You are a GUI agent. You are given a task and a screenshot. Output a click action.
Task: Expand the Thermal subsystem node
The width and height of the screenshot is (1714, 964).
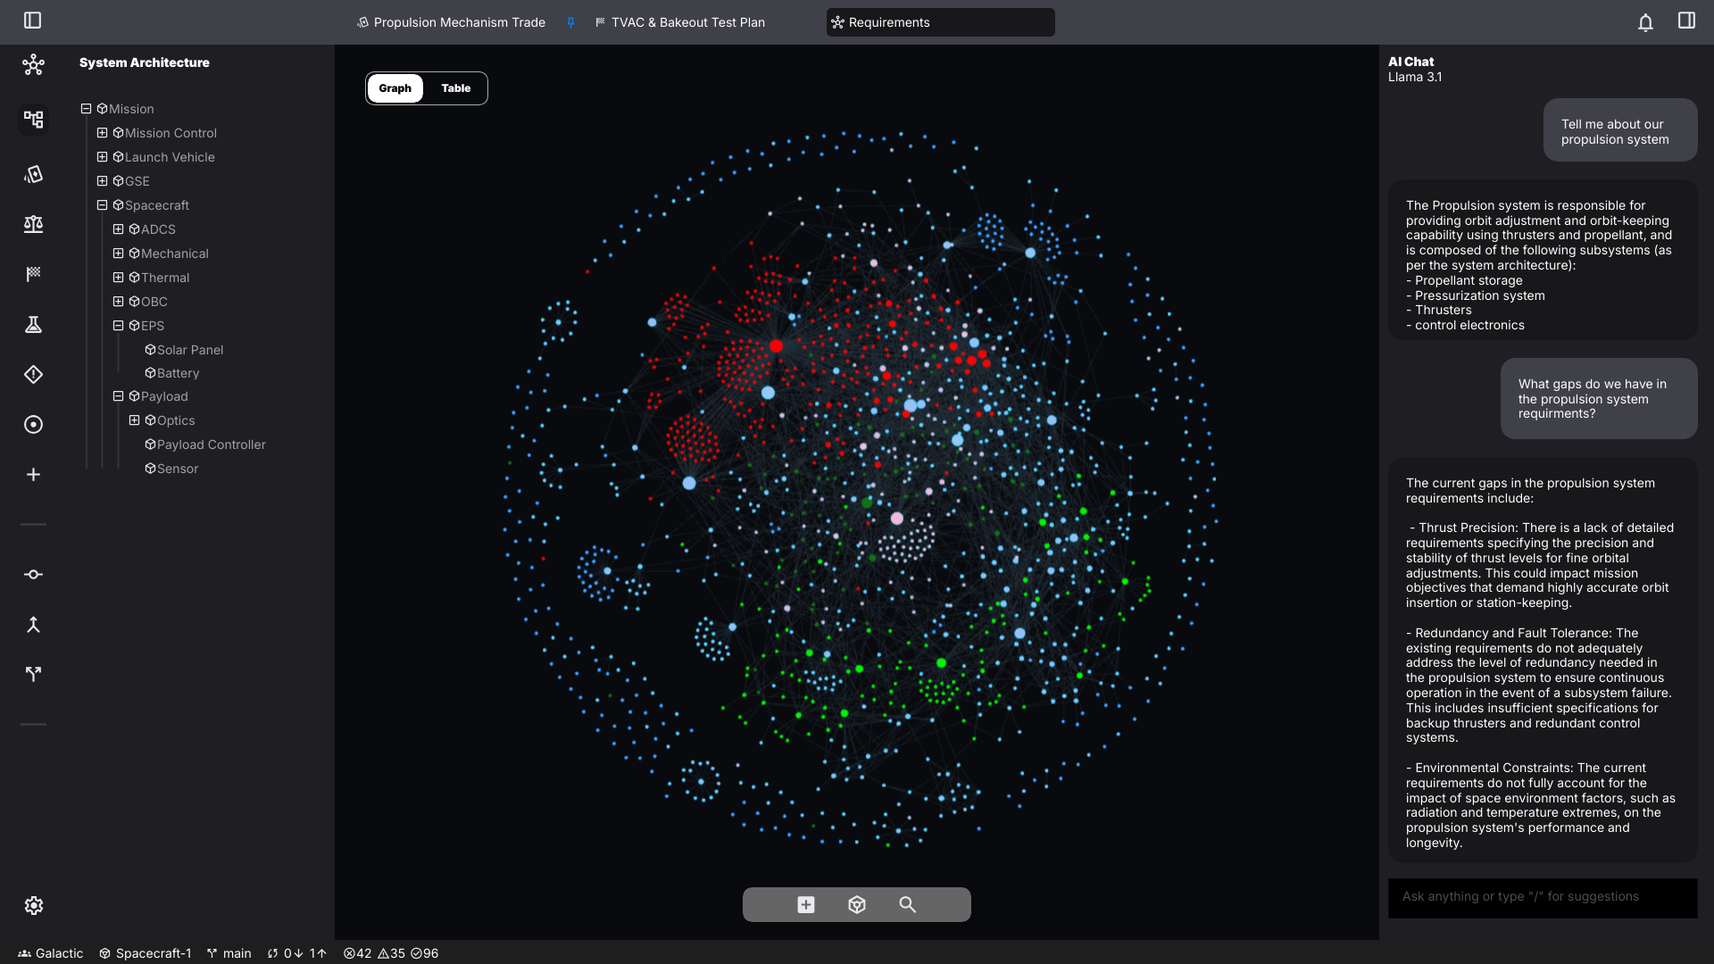tap(119, 277)
